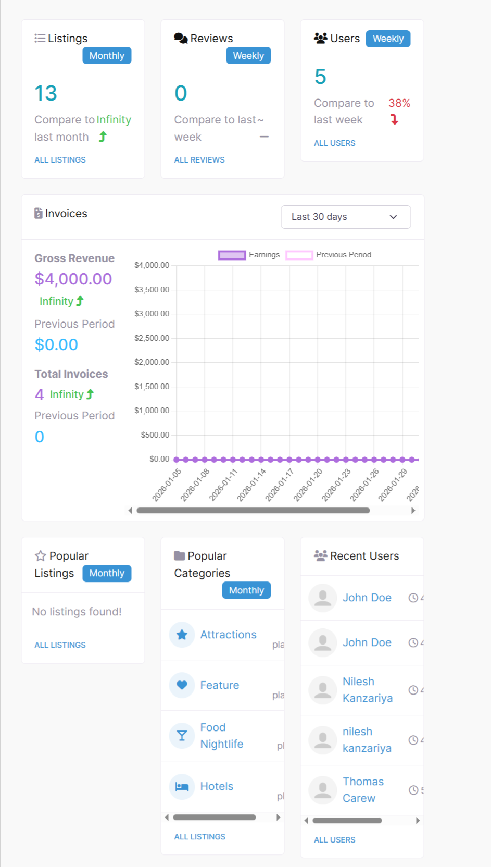Click Nilesh Kanzariya's avatar icon
The width and height of the screenshot is (491, 867).
pyautogui.click(x=323, y=690)
